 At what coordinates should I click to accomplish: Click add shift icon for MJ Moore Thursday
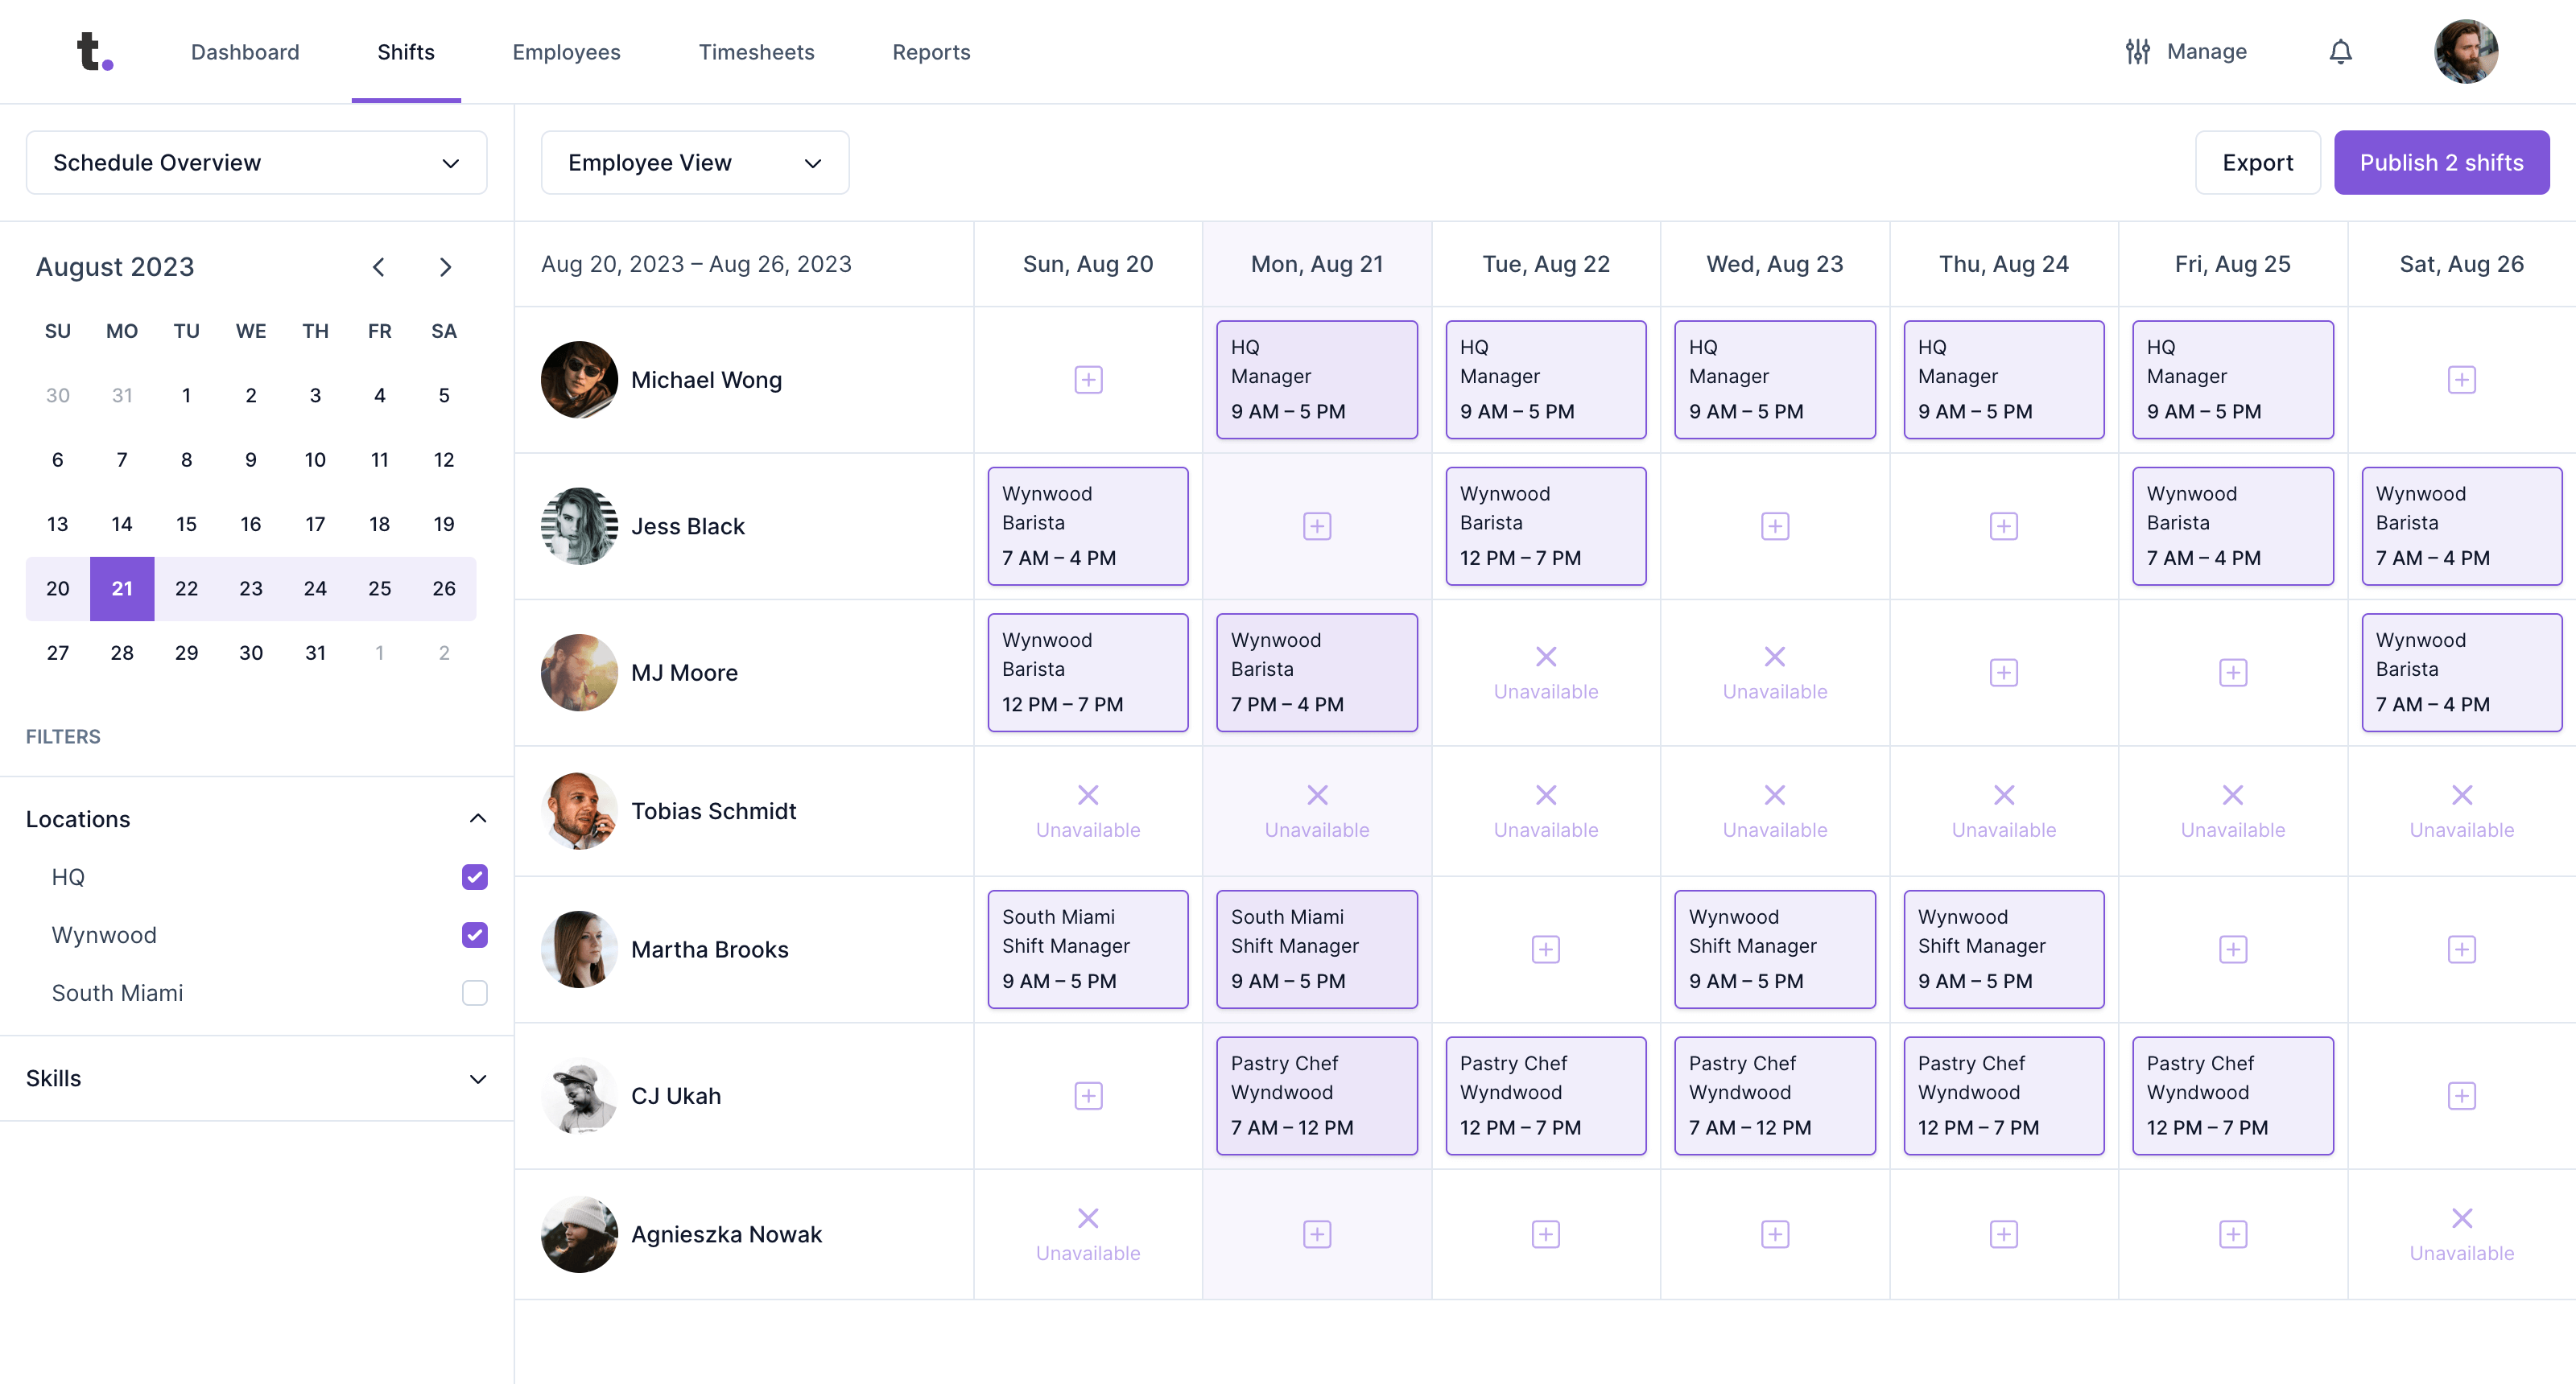[x=2003, y=672]
